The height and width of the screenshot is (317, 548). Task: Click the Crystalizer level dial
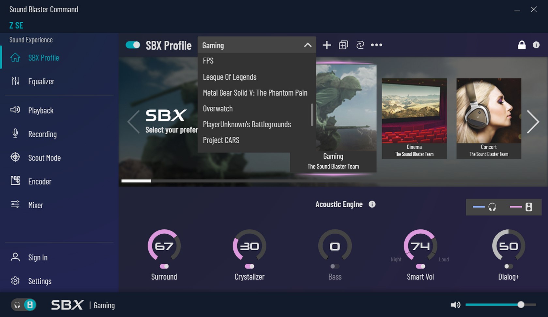click(x=250, y=245)
